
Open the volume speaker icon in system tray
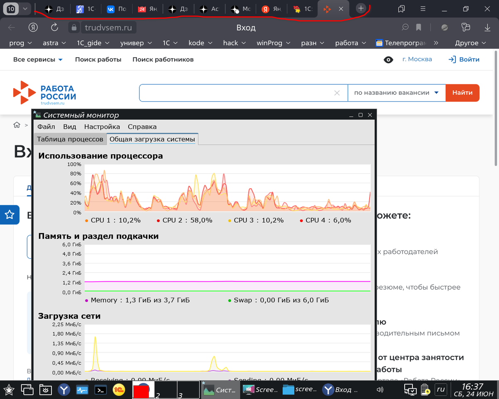(x=380, y=390)
